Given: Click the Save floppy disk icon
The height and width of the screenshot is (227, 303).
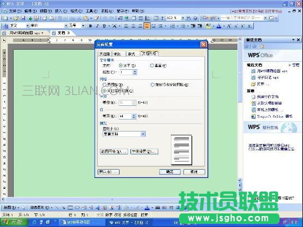Looking at the screenshot, I should coord(23,18).
